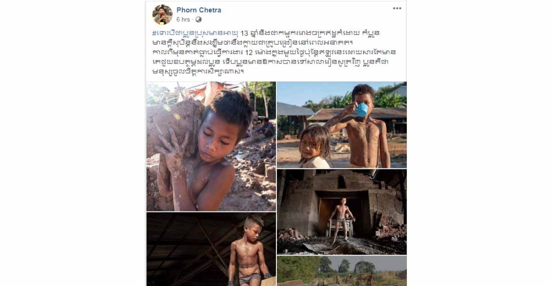Click the Phorn Chetra name link
This screenshot has width=551, height=286.
point(199,10)
